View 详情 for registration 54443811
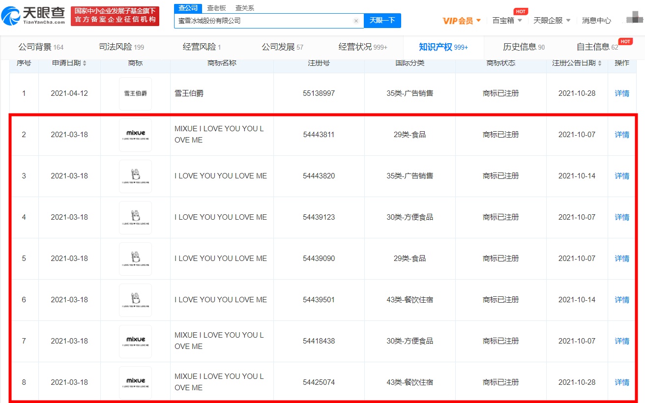This screenshot has height=403, width=645. (x=622, y=135)
